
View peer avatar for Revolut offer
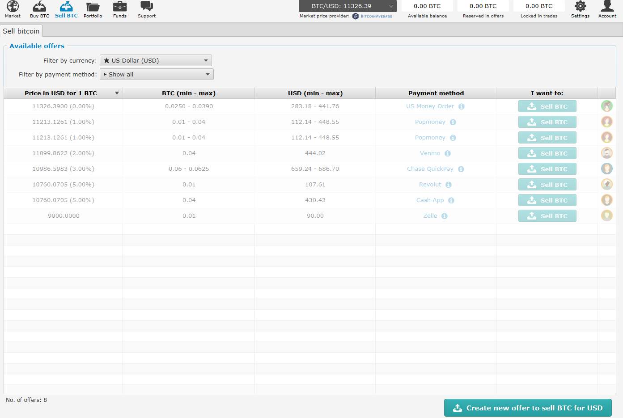tap(607, 184)
